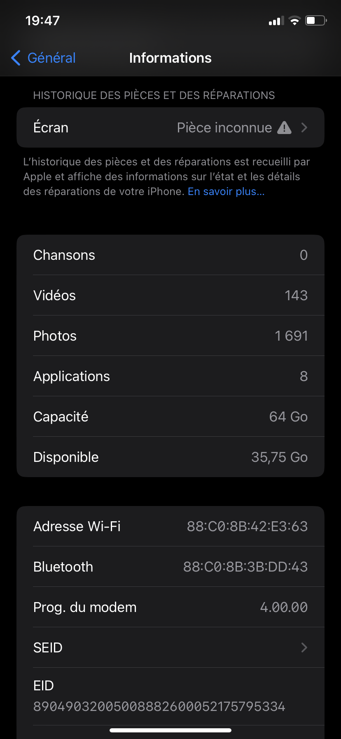The width and height of the screenshot is (341, 739).
Task: Tap the cellular signal bars icon
Action: [x=276, y=21]
